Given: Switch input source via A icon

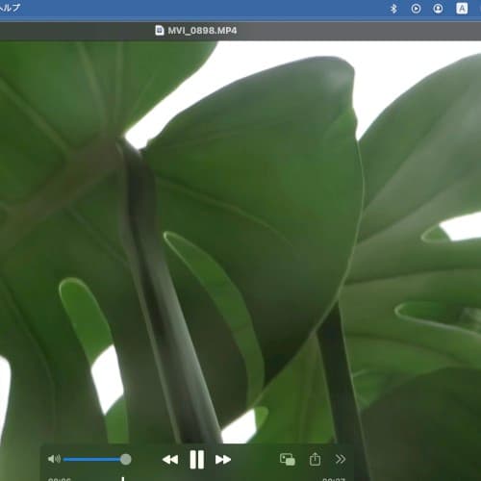Looking at the screenshot, I should (x=462, y=9).
